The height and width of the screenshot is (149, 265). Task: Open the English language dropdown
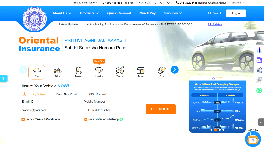239,3
